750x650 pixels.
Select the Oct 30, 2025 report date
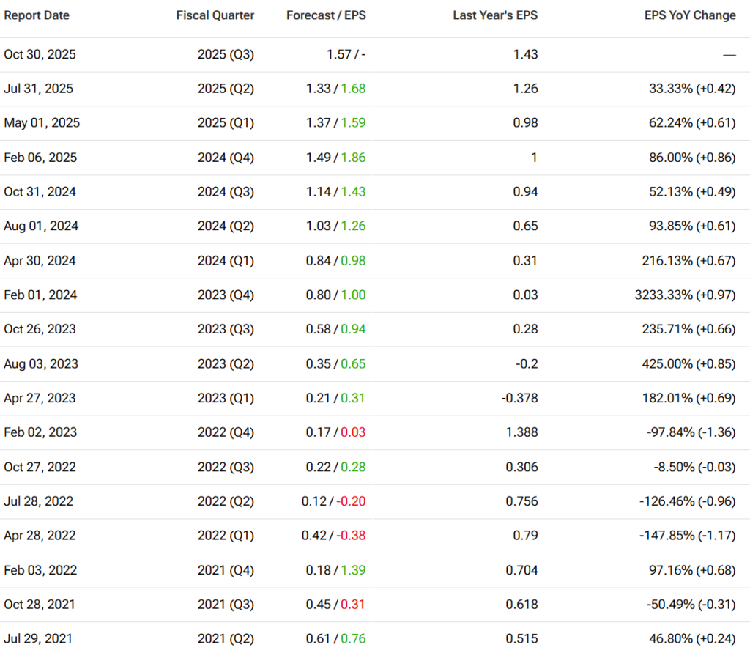pyautogui.click(x=40, y=54)
